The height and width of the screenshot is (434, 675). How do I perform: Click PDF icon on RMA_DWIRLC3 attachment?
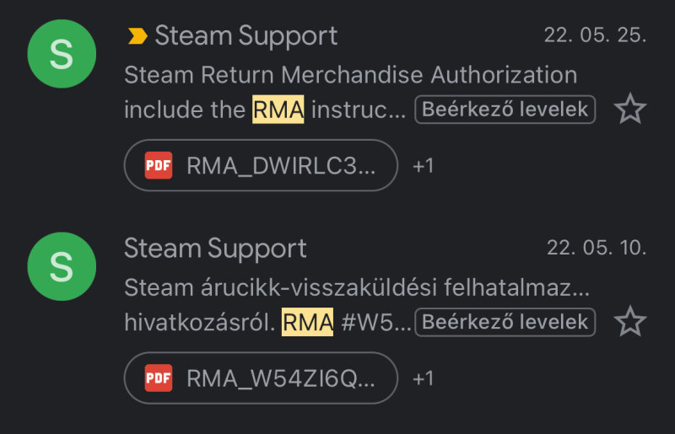[x=158, y=166]
